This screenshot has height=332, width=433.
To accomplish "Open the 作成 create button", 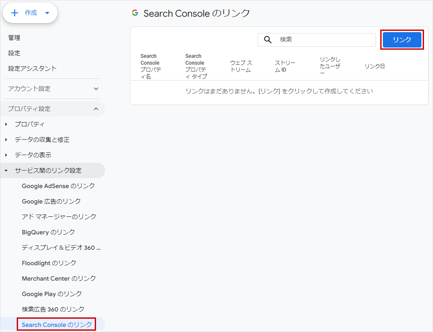I will (x=26, y=13).
